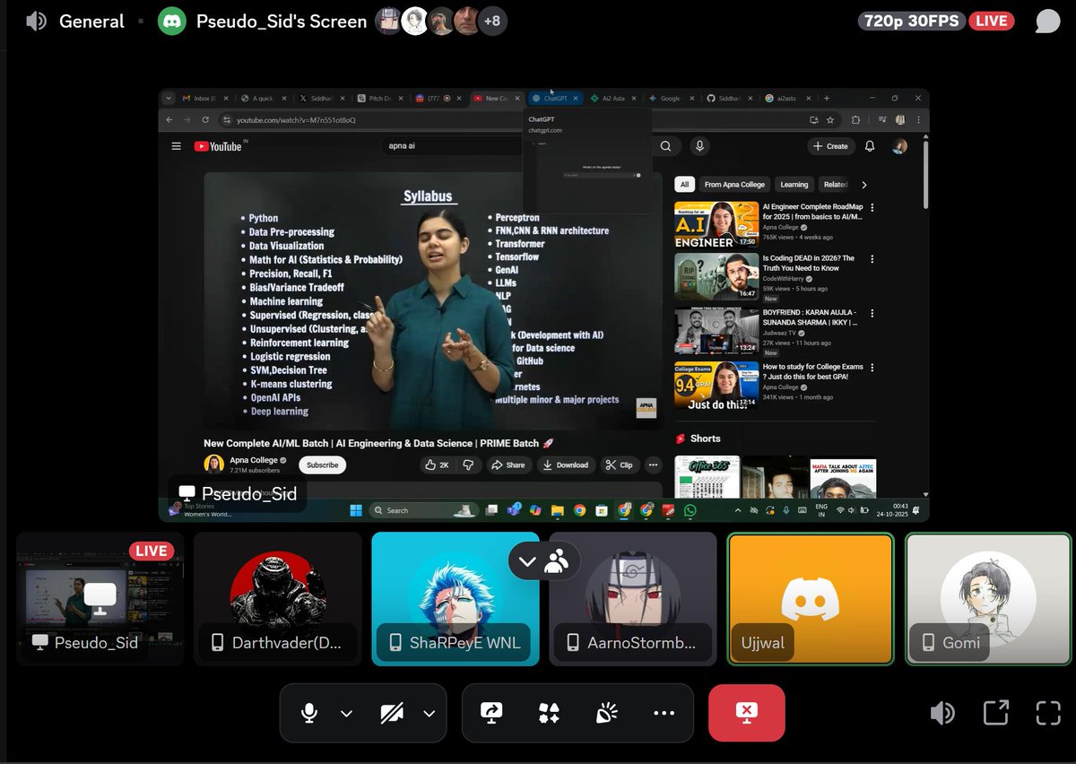Open YouTube hamburger guide menu

point(176,146)
